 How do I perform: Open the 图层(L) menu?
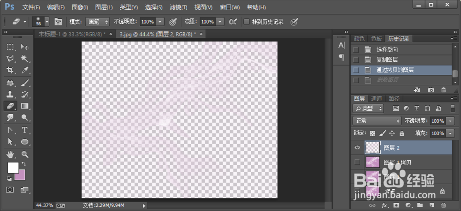tap(104, 7)
